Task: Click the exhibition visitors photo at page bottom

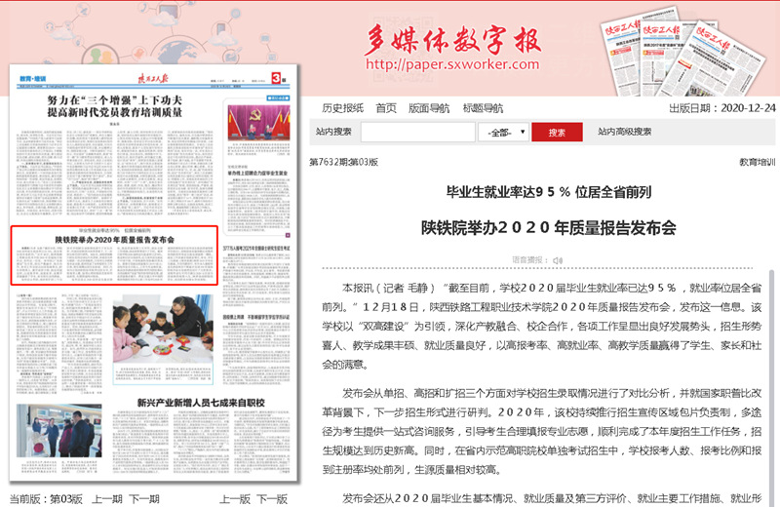Action: click(59, 431)
